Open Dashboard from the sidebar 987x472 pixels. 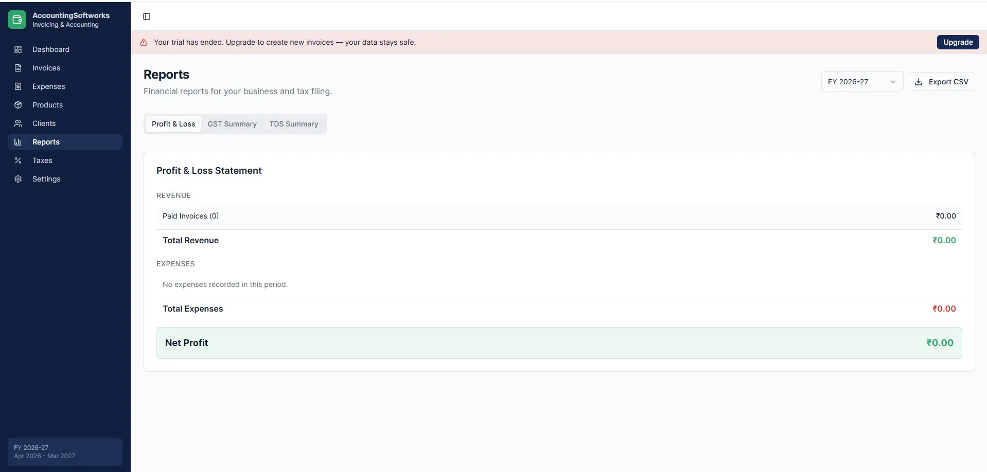click(65, 49)
